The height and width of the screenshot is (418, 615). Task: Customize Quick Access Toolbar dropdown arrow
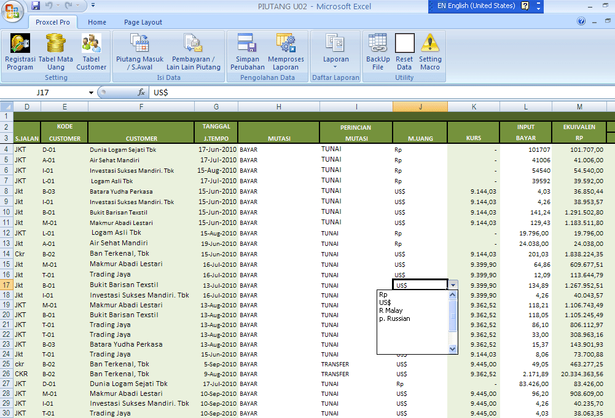point(93,6)
